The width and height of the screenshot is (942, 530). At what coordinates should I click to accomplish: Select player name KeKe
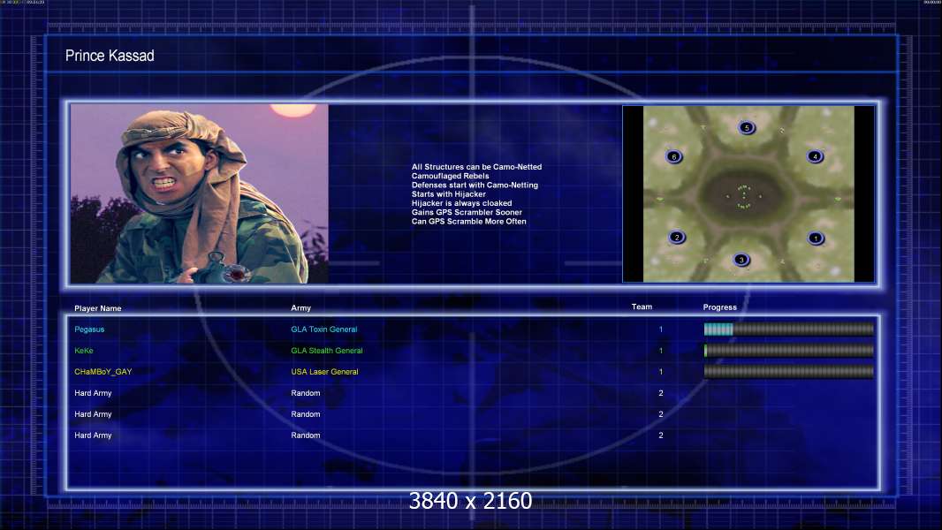point(83,351)
